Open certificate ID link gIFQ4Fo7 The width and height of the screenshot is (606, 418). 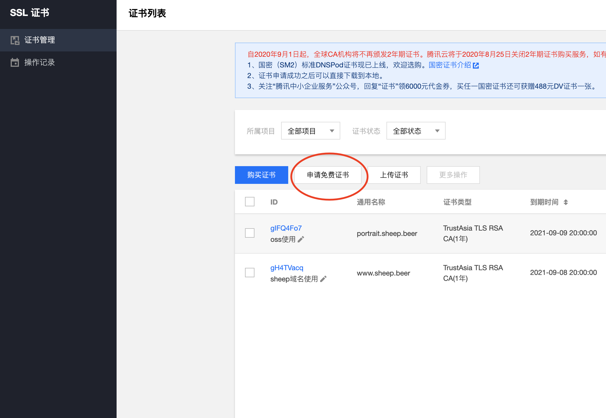(286, 228)
